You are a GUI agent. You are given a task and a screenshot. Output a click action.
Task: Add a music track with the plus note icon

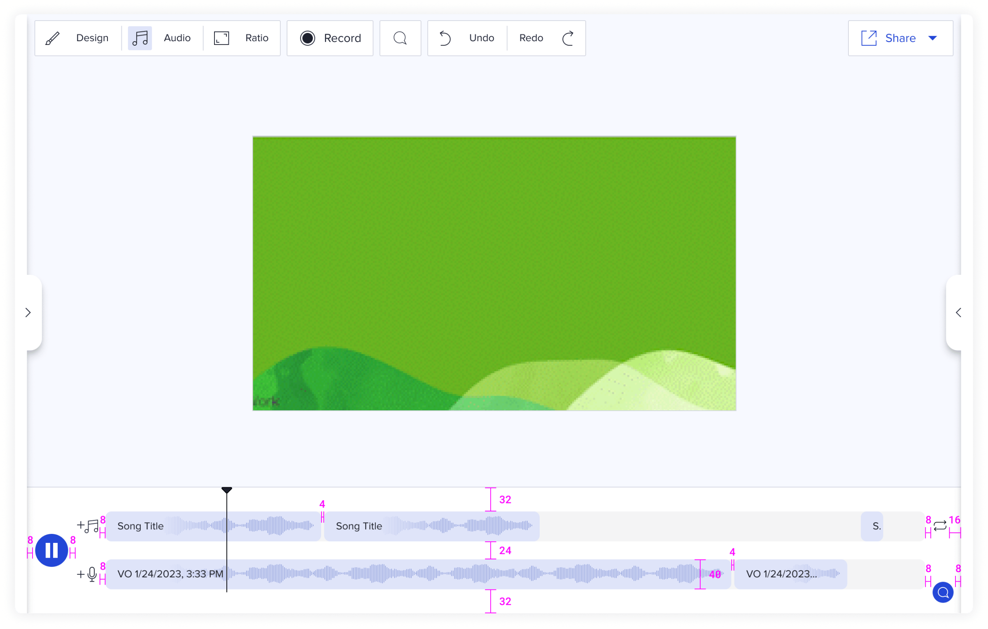[88, 526]
